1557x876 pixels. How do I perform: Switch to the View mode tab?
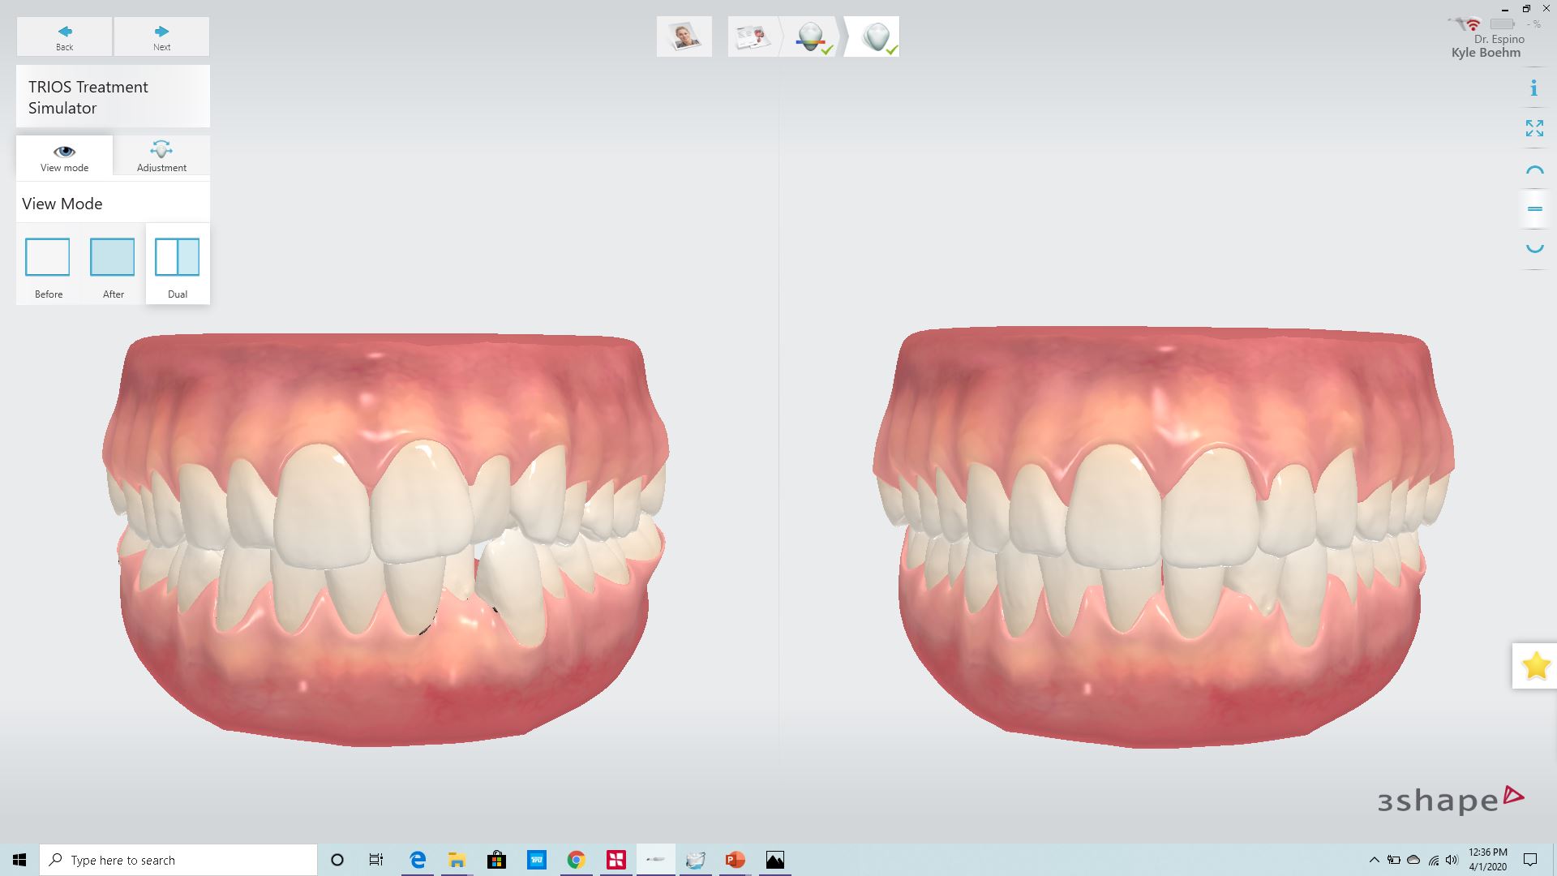click(x=64, y=156)
